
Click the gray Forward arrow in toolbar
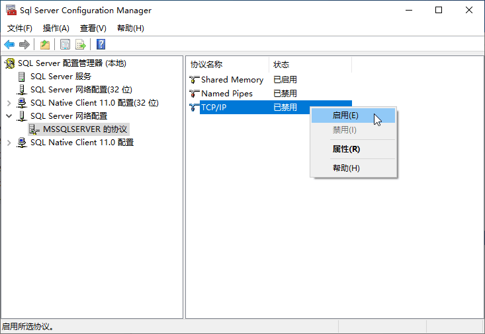[24, 44]
